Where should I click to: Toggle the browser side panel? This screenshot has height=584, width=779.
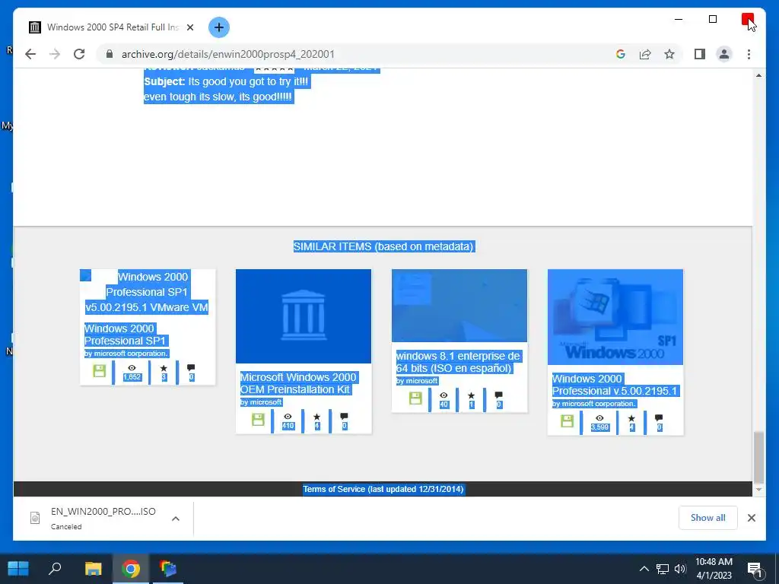coord(700,54)
